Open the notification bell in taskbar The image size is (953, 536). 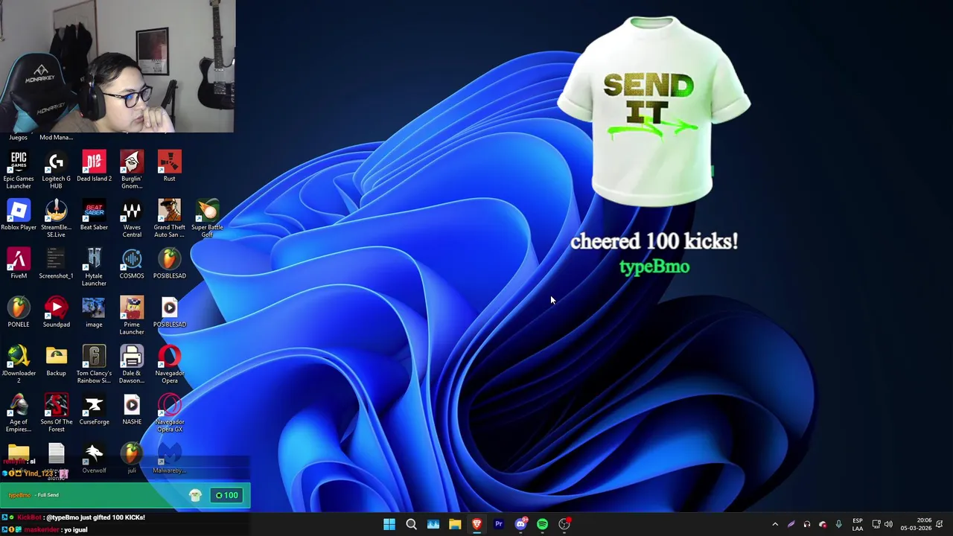pyautogui.click(x=940, y=524)
